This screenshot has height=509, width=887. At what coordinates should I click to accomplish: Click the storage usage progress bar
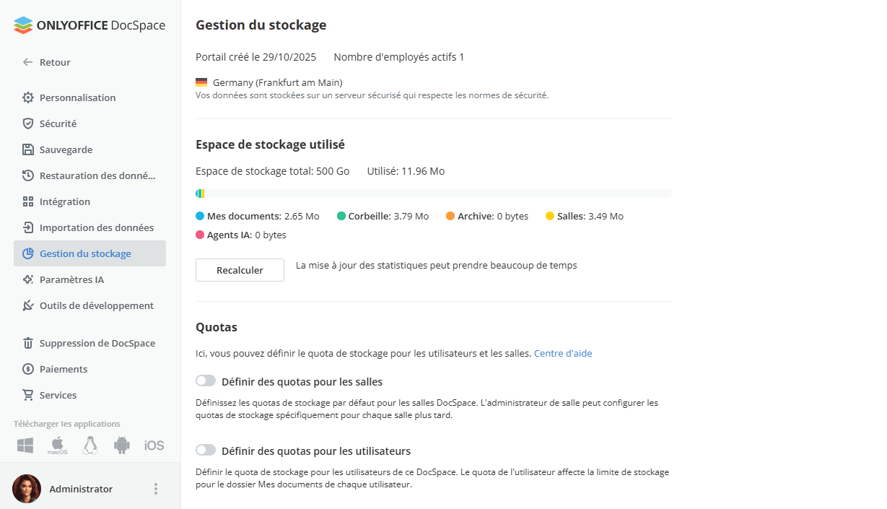tap(433, 193)
